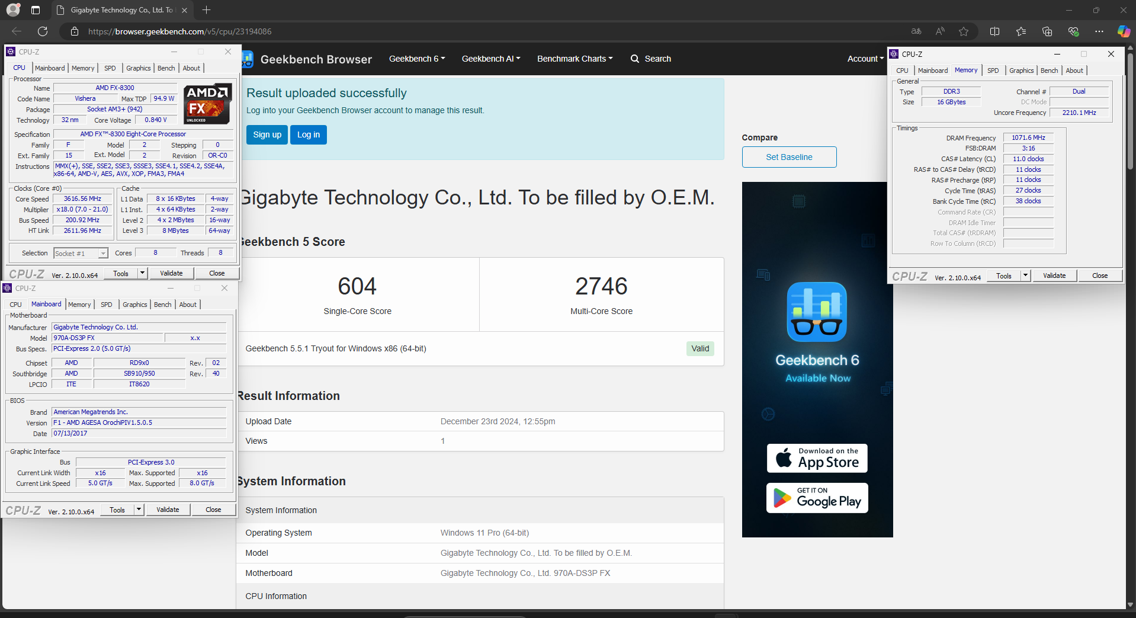Screen dimensions: 1136x618
Task: Toggle read aloud icon in address bar
Action: click(x=940, y=31)
